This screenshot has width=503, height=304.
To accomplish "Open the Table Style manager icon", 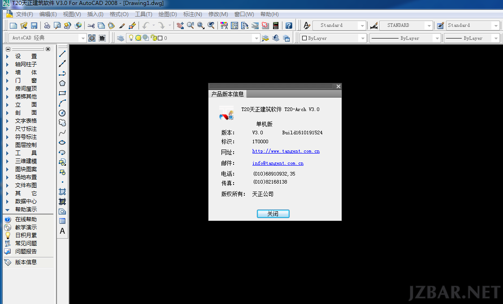I will point(440,26).
